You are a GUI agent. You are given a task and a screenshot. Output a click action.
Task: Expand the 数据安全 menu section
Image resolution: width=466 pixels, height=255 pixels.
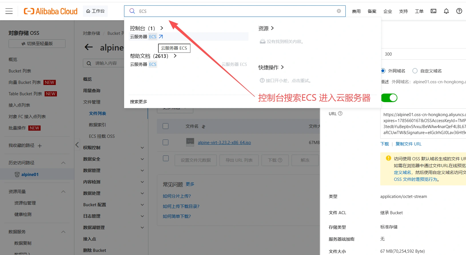point(142,159)
